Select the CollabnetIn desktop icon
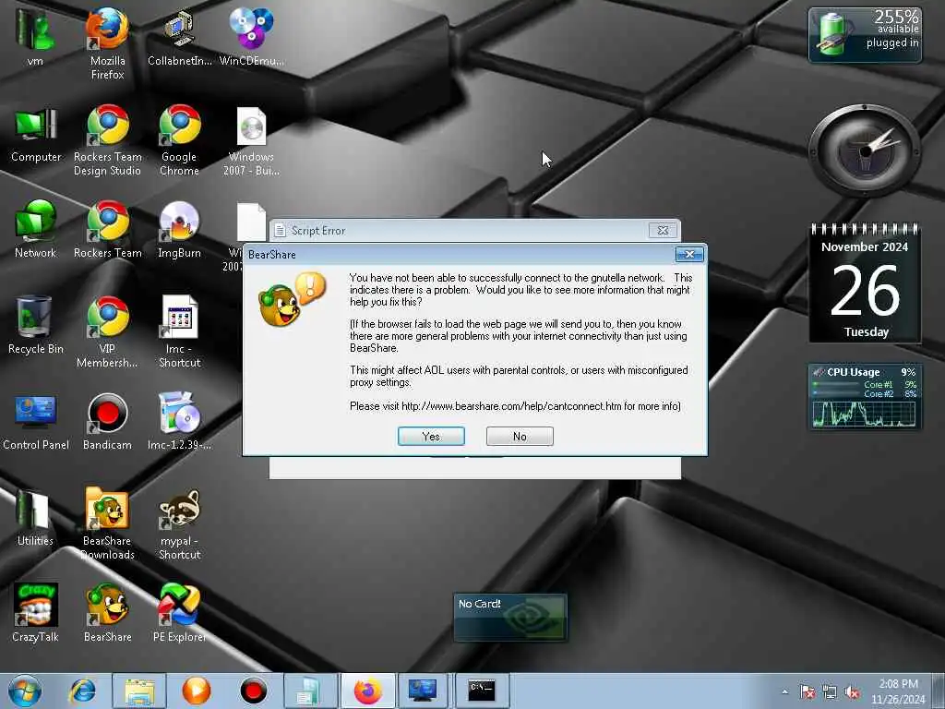Viewport: 945px width, 709px height. tap(180, 37)
